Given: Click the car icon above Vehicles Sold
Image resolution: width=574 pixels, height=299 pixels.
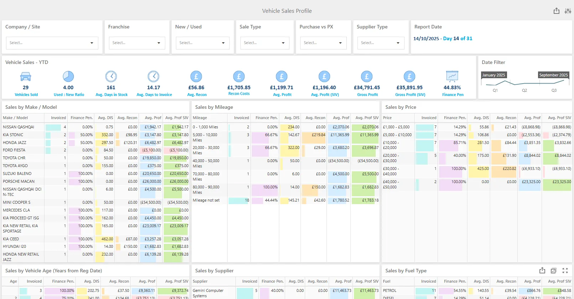Looking at the screenshot, I should coord(26,76).
